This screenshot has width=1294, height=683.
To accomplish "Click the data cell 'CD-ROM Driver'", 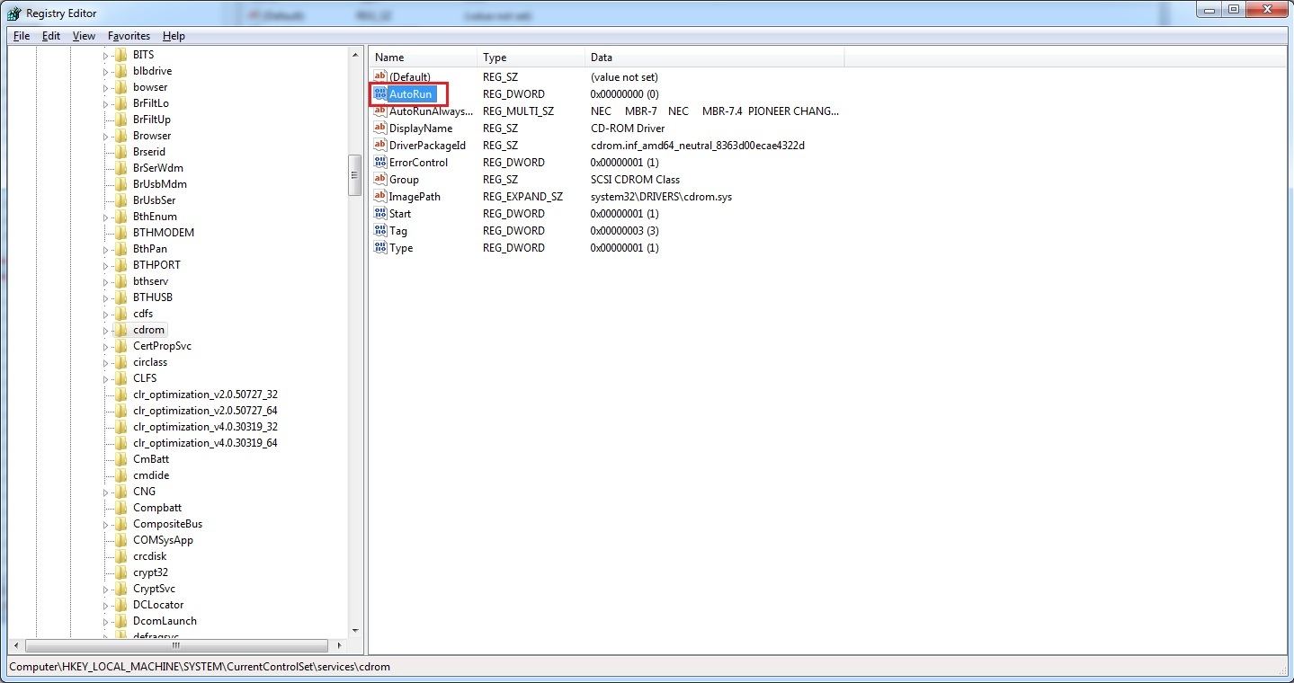I will (628, 129).
